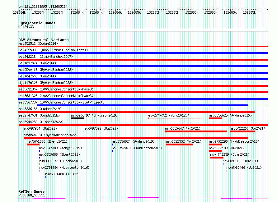Click the chr12:132683995..132685294 coordinate label
The image size is (277, 202).
[43, 7]
